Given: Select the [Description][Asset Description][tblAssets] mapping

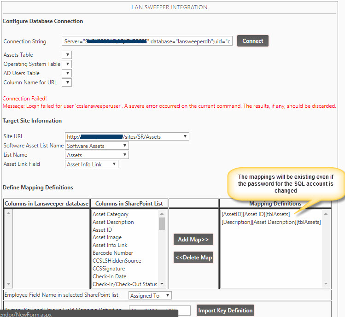Looking at the screenshot, I should [271, 222].
